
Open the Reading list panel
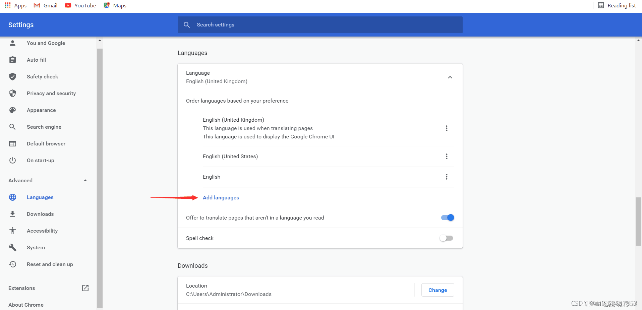[617, 5]
